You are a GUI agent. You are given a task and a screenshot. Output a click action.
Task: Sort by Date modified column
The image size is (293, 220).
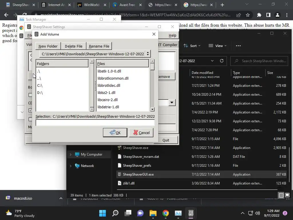coord(202,72)
